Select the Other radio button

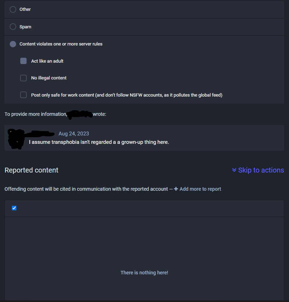(x=13, y=9)
